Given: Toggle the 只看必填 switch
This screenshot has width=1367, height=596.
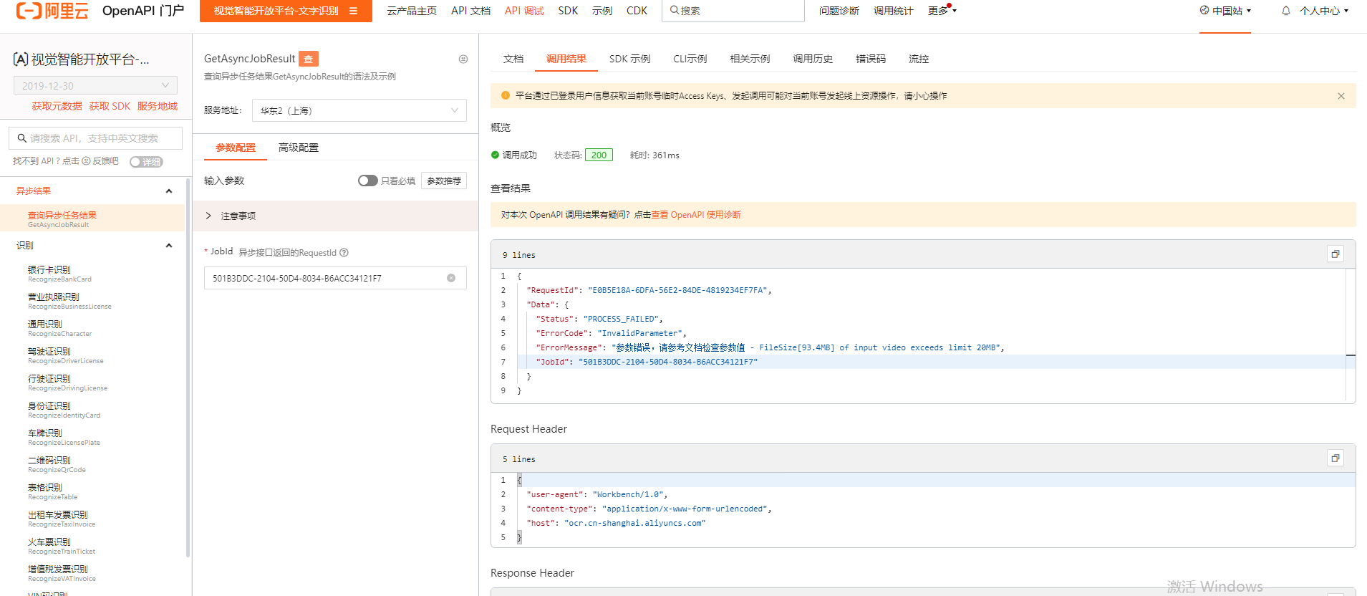Looking at the screenshot, I should (x=367, y=181).
